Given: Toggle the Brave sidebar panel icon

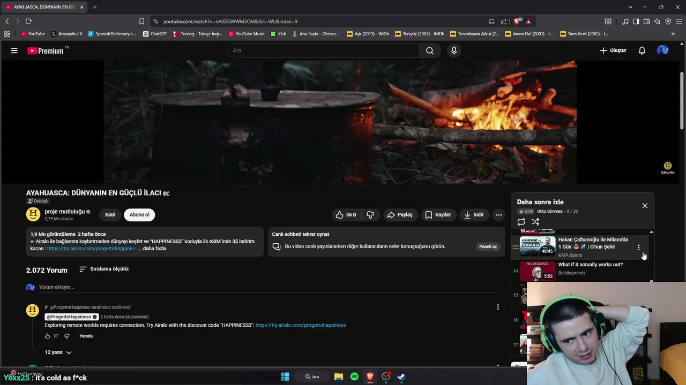Looking at the screenshot, I should tap(636, 21).
